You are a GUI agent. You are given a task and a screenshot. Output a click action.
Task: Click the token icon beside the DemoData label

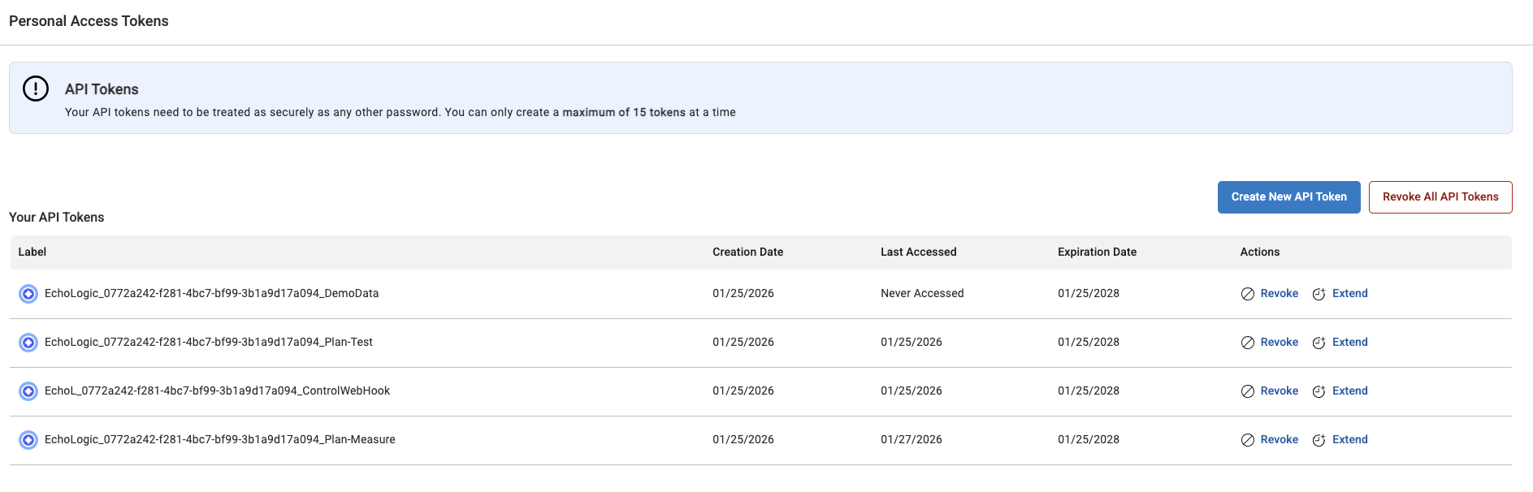(x=28, y=294)
